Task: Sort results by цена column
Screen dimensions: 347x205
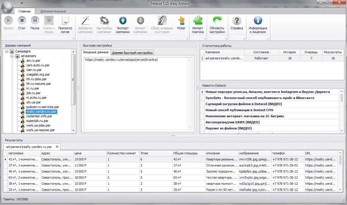Action: [x=90, y=153]
